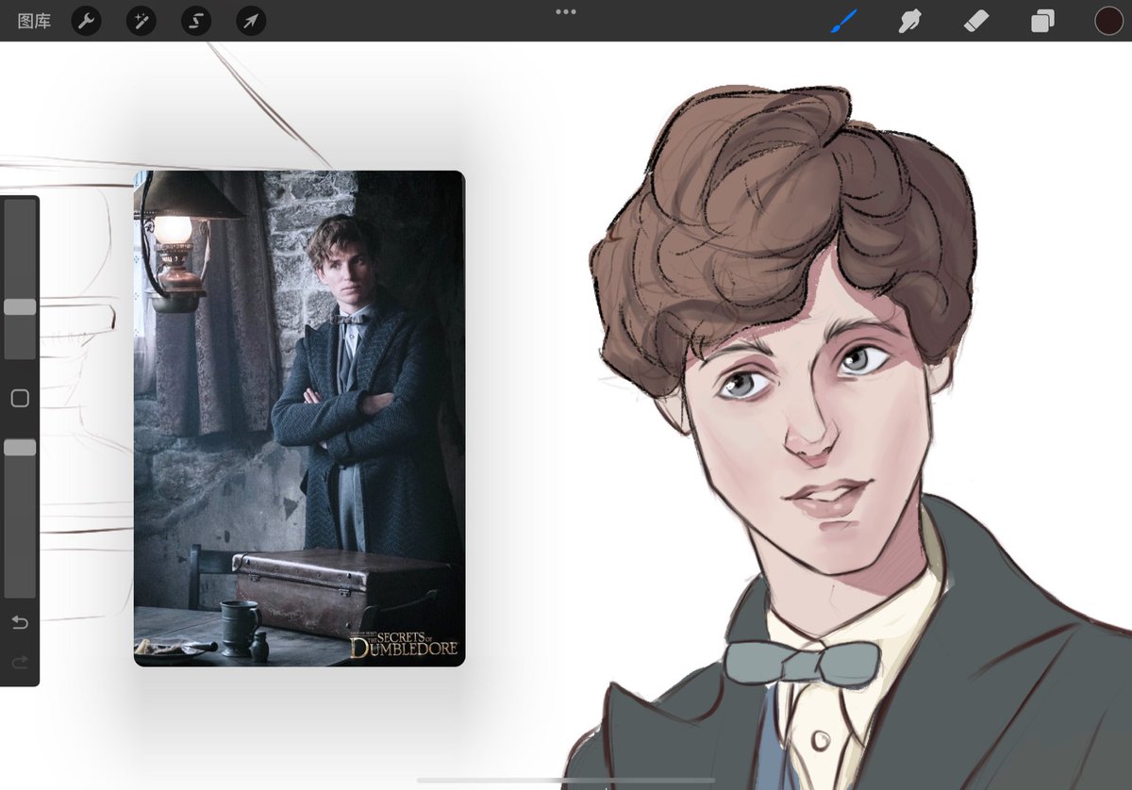Viewport: 1132px width, 790px height.
Task: Click the brush opacity slider handle
Action: [20, 448]
